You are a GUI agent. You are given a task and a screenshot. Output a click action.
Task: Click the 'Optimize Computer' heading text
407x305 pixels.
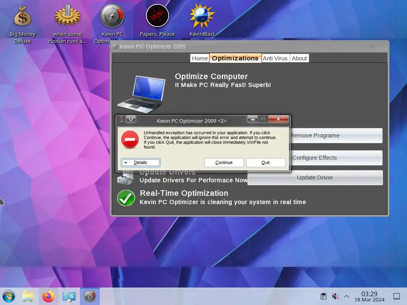tap(211, 76)
